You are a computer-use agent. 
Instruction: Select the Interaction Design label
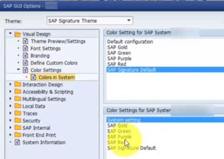[x=42, y=85]
